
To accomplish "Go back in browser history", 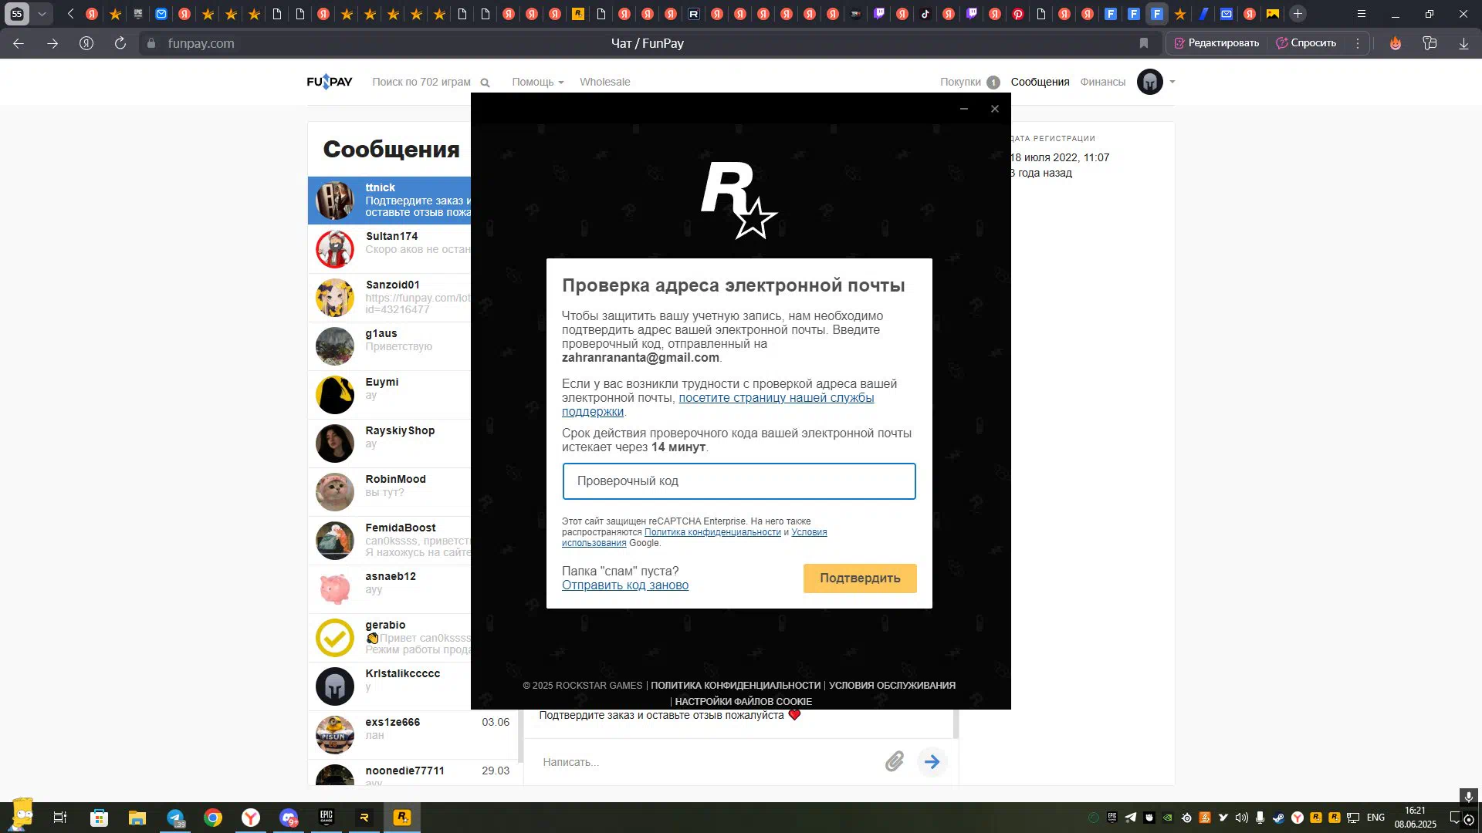I will 19,43.
